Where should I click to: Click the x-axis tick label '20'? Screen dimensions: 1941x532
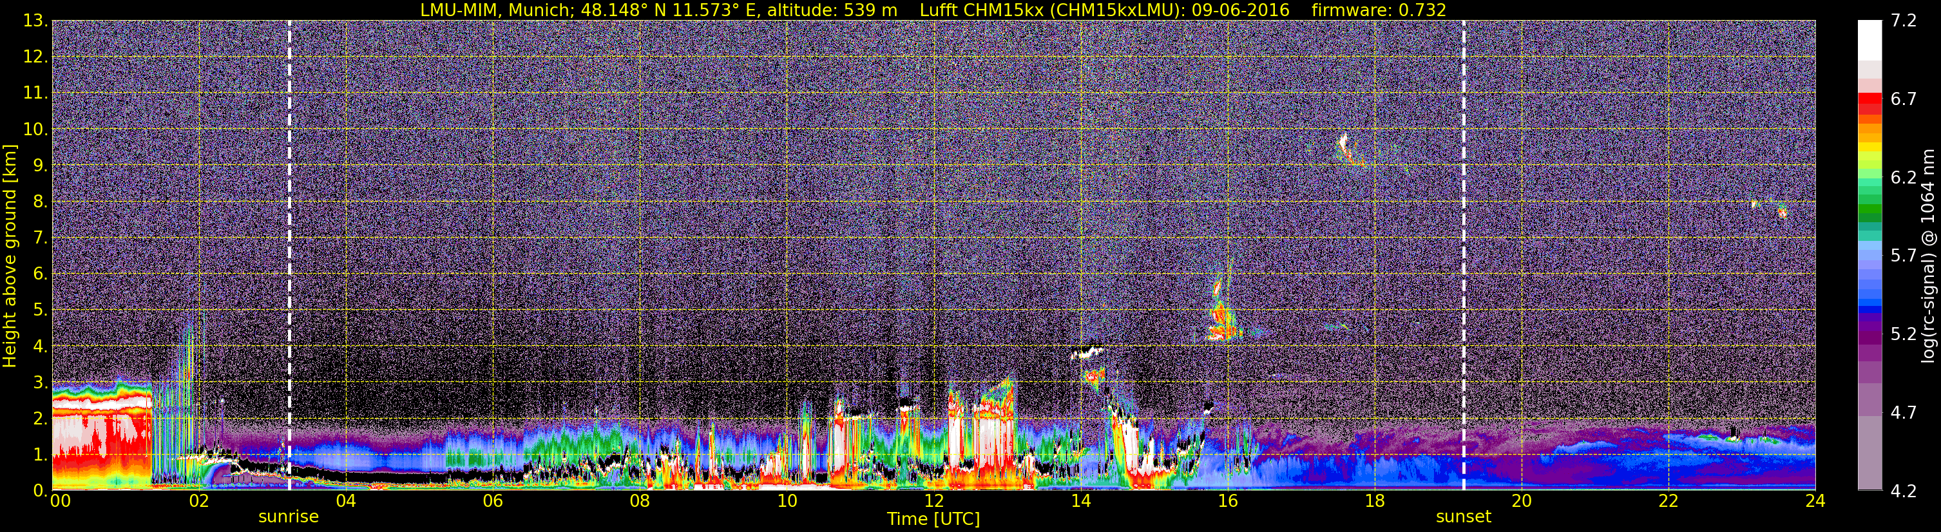click(x=1522, y=501)
